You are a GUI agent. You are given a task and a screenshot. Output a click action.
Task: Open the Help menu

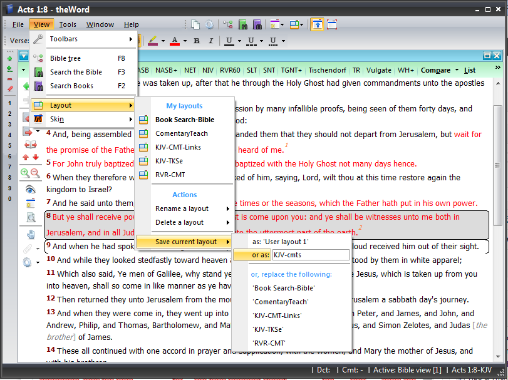point(131,24)
